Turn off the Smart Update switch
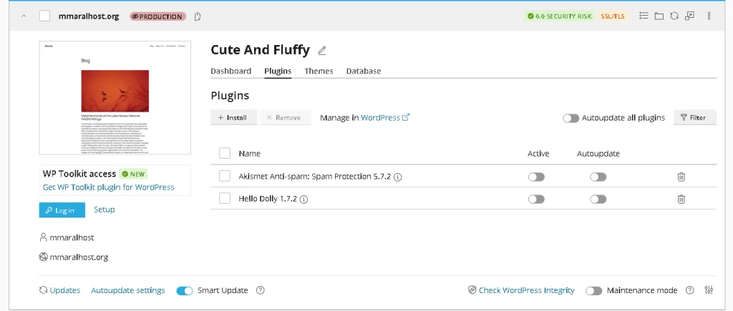Screen dimensions: 733x311 click(184, 290)
